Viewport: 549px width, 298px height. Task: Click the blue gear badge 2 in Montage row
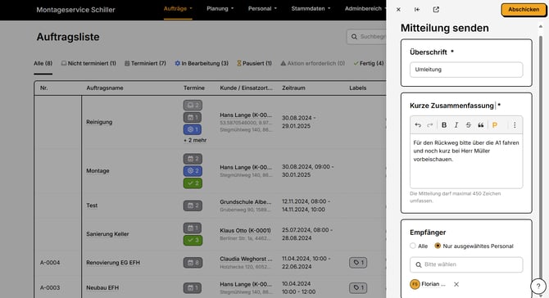click(193, 171)
